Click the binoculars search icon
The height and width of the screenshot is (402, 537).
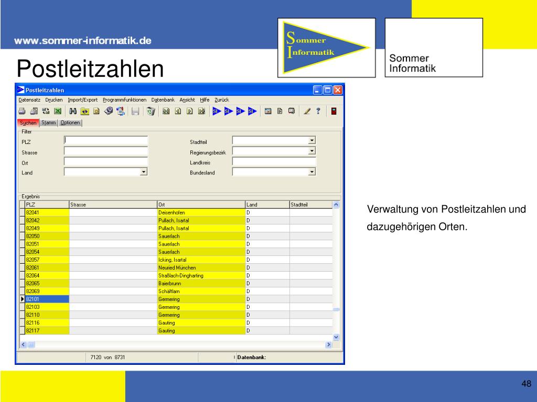pyautogui.click(x=72, y=111)
